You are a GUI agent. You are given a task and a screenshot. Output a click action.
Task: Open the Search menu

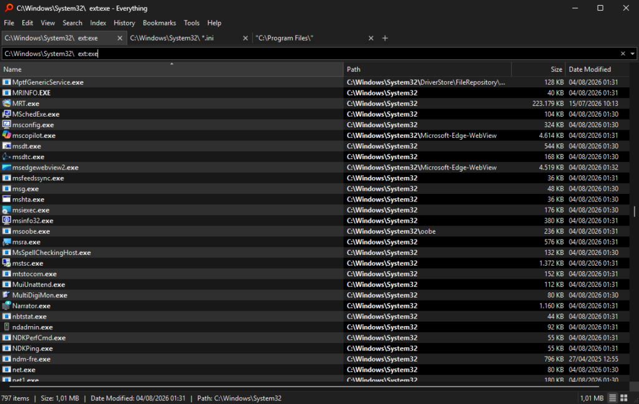(72, 23)
